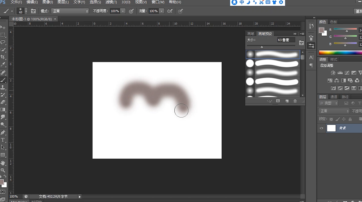
Task: Click the foreground color swatch in Color panel
Action: 321,30
